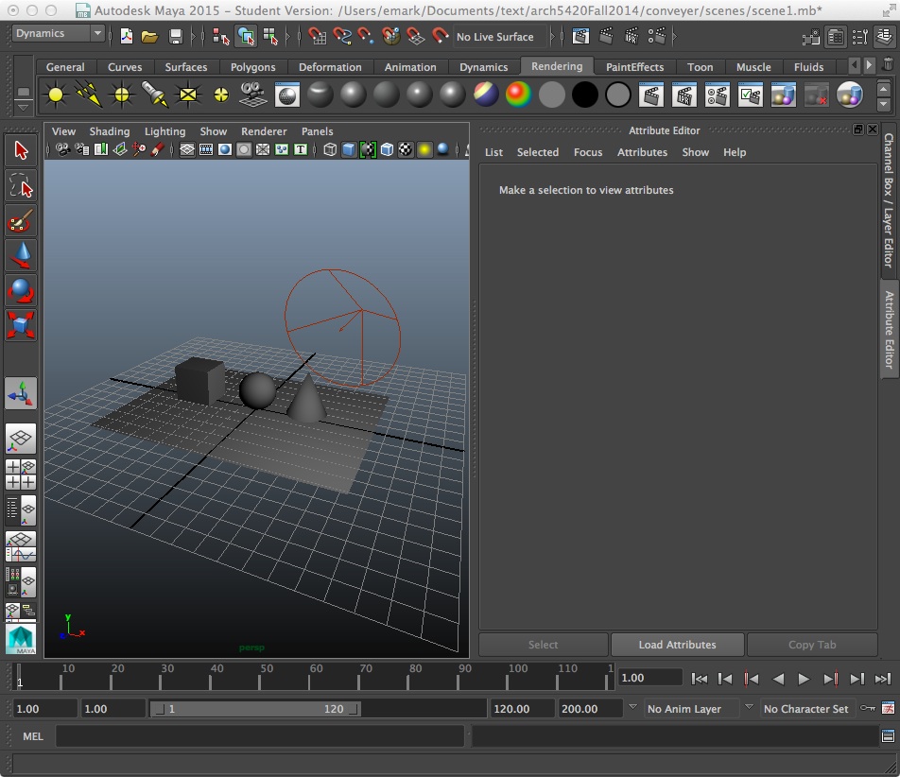Screen dimensions: 900x777
Task: Toggle the viewport grid display
Action: click(x=187, y=149)
